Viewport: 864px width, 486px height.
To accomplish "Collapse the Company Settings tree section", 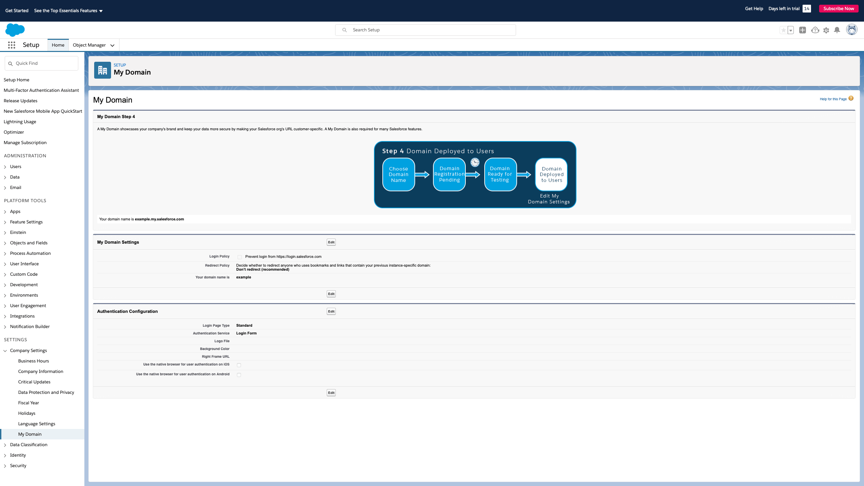I will coord(5,351).
